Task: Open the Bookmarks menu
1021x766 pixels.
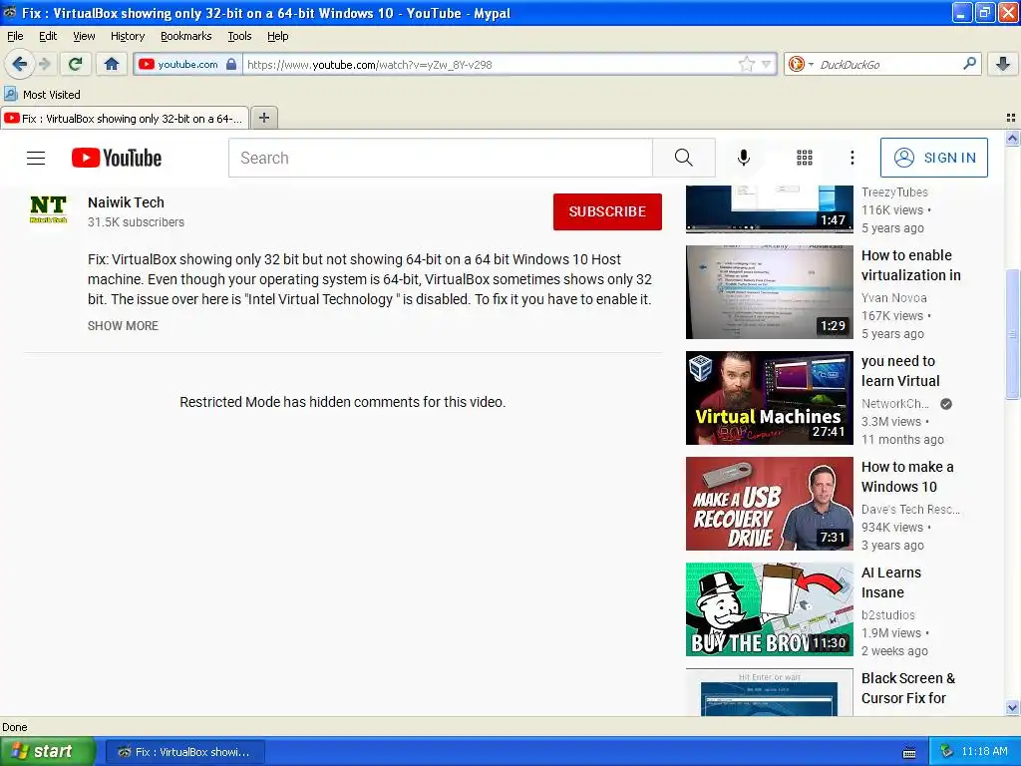Action: pyautogui.click(x=186, y=36)
